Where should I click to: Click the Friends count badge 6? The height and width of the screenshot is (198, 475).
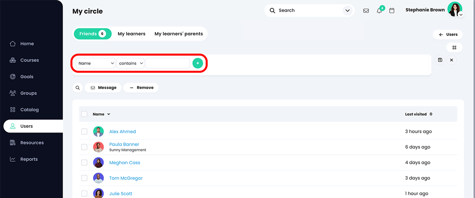(x=102, y=34)
